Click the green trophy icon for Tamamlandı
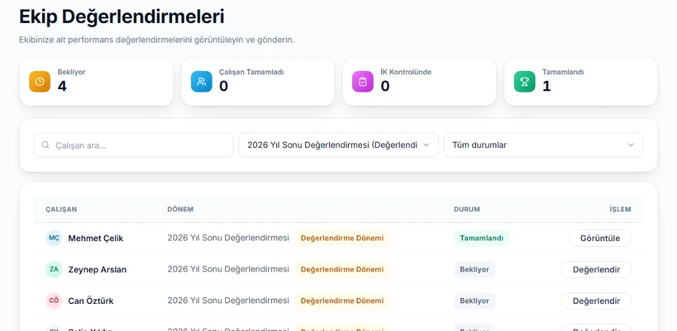 pos(525,82)
